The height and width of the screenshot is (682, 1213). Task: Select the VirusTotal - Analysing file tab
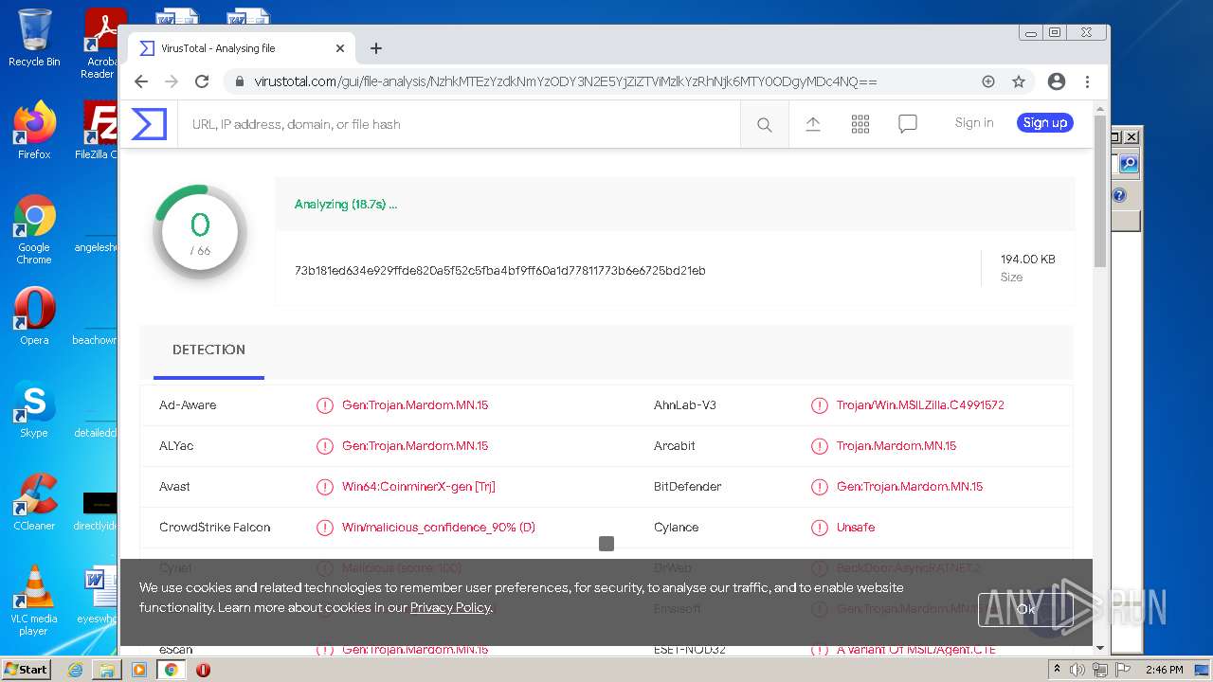point(240,48)
